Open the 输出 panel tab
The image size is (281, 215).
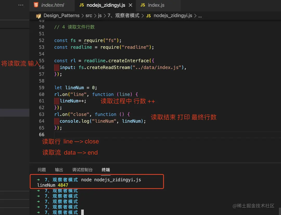[x=59, y=170]
